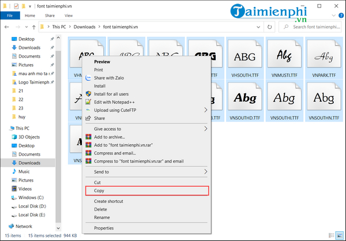This screenshot has height=241, width=346.
Task: Open Properties from the context menu
Action: tap(146, 228)
